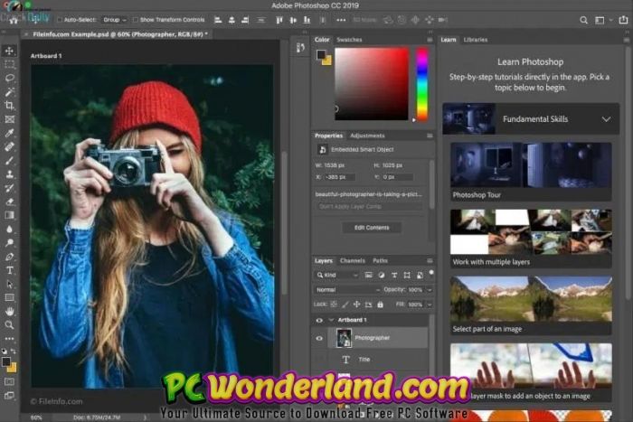
Task: Select the Healing Brush tool
Action: click(x=9, y=146)
